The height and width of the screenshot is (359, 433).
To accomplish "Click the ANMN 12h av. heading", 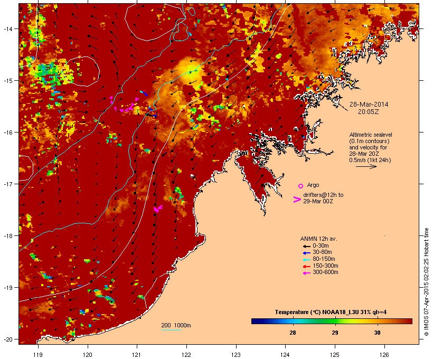I will pyautogui.click(x=318, y=239).
